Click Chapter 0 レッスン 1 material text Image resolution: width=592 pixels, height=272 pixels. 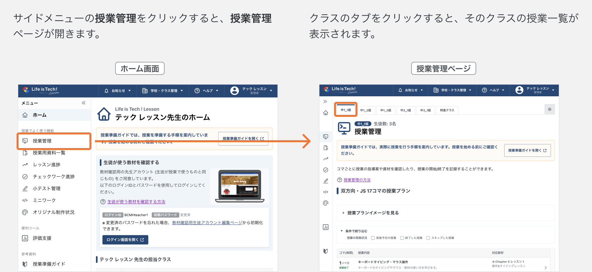pyautogui.click(x=510, y=262)
